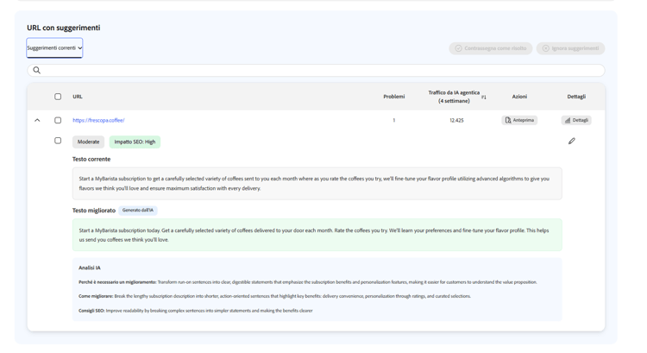
Task: Open the https://frescopa.coffee/ link
Action: click(x=98, y=120)
